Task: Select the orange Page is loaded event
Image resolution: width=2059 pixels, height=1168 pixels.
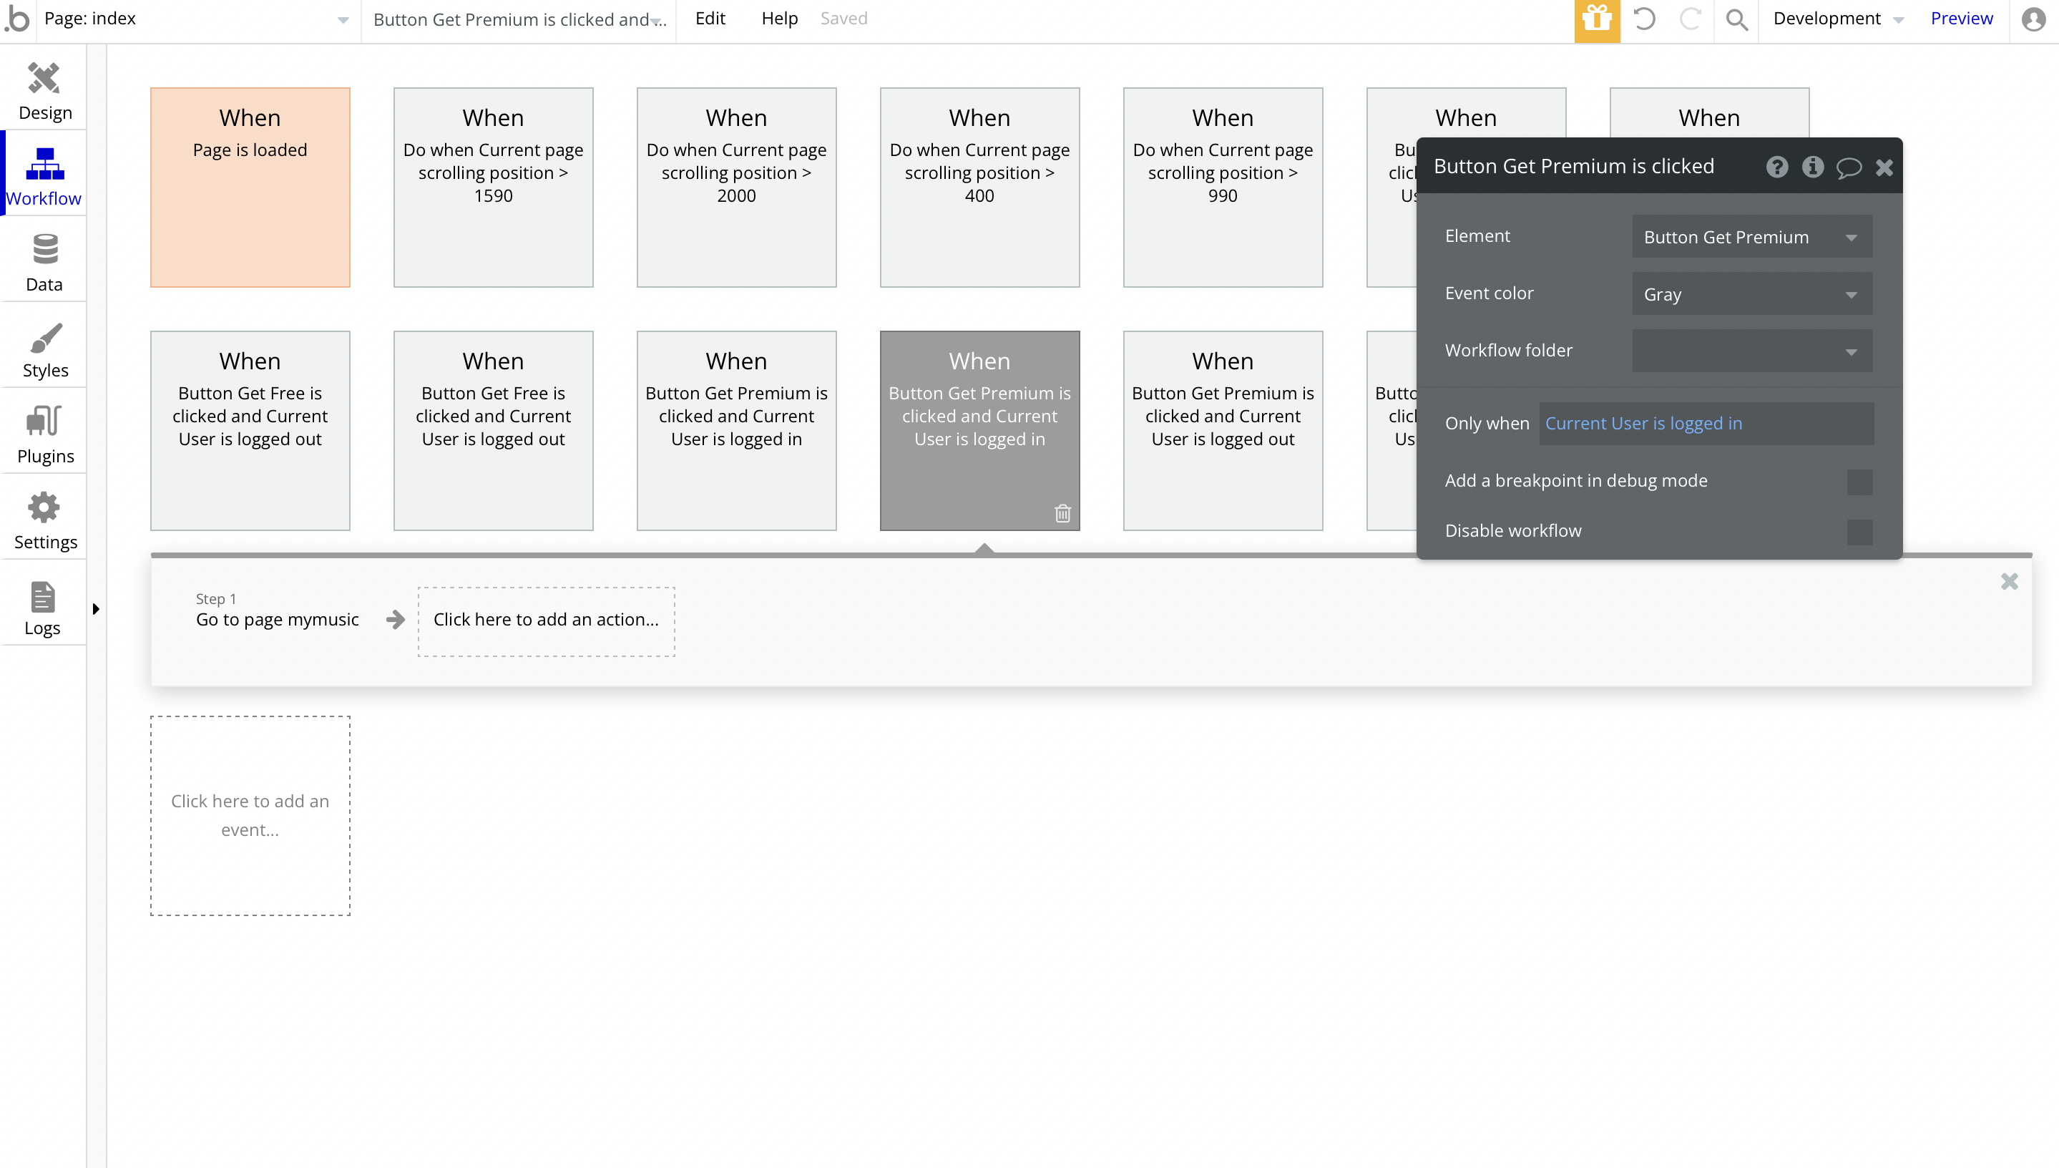Action: coord(250,187)
